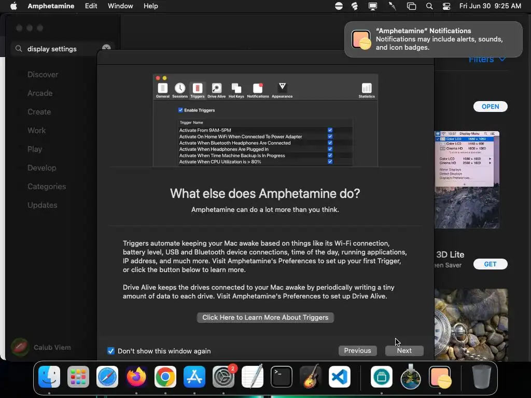531x398 pixels.
Task: Open Control Center in menu bar
Action: (x=446, y=6)
